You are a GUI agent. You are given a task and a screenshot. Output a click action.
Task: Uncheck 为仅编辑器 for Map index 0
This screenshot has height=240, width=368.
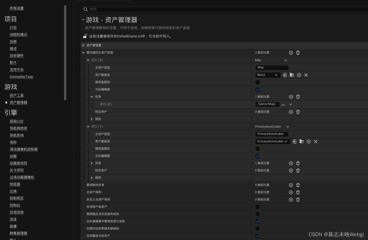coord(258,90)
